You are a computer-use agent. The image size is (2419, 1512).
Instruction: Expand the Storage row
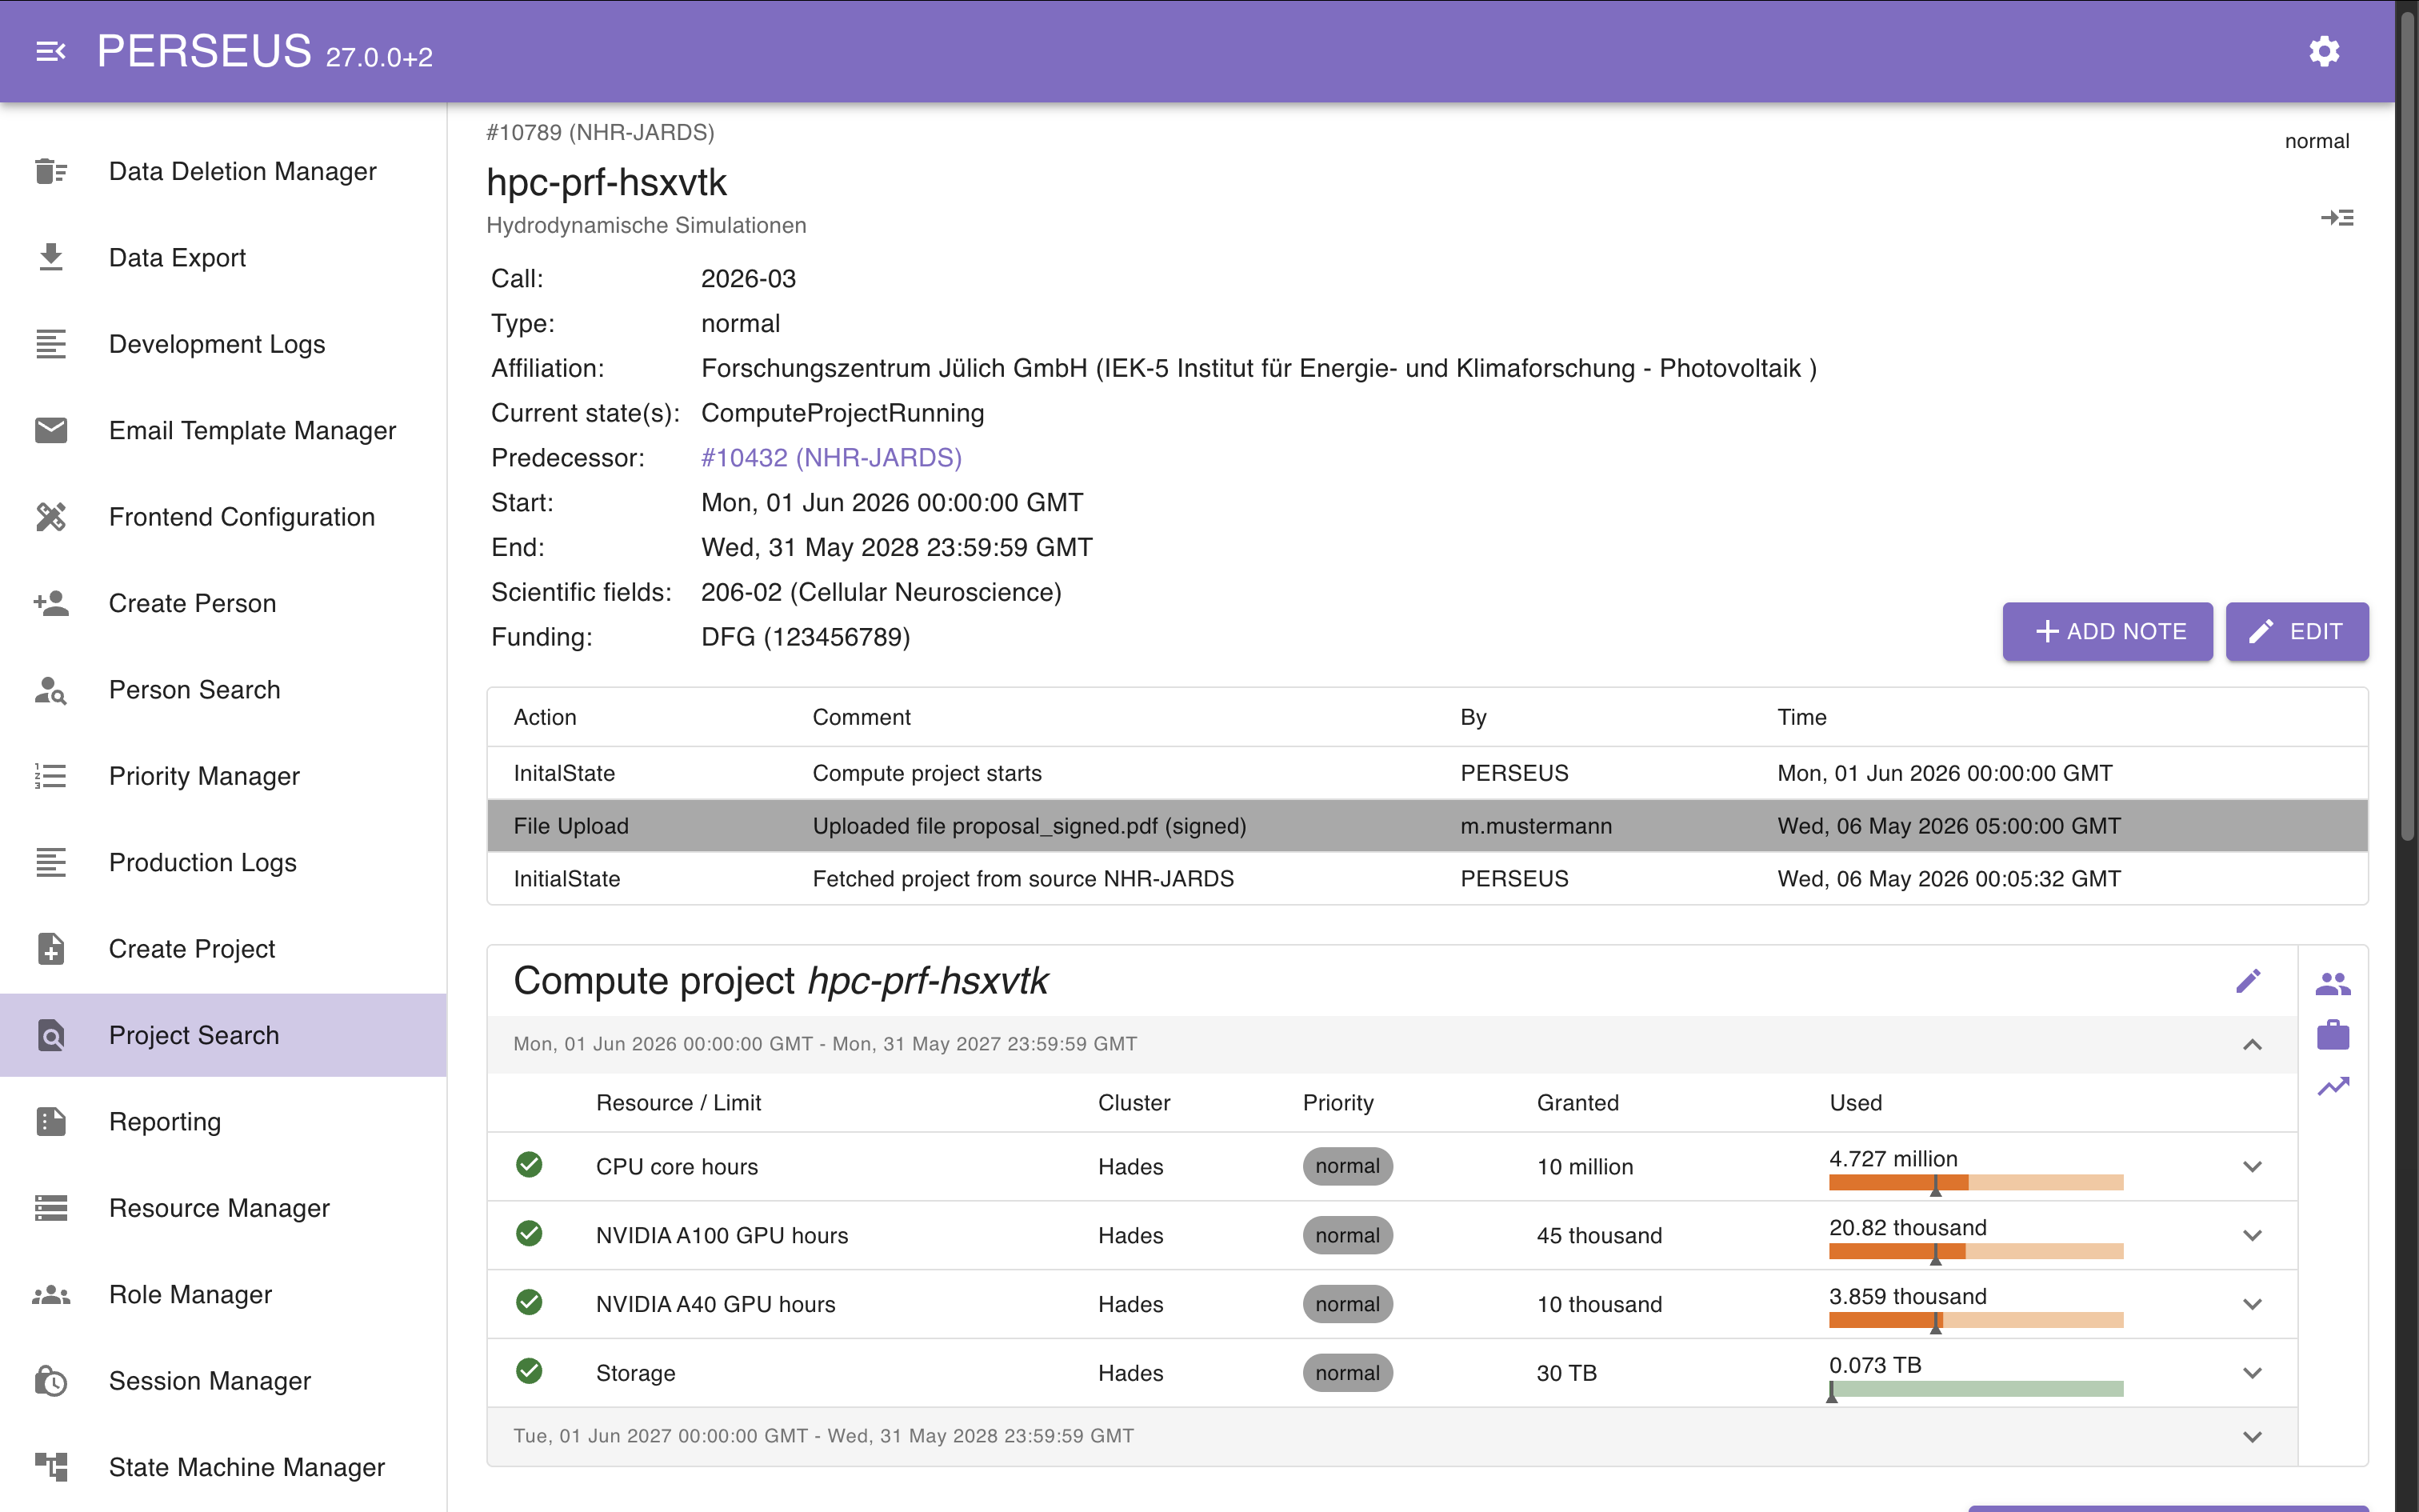click(x=2252, y=1373)
